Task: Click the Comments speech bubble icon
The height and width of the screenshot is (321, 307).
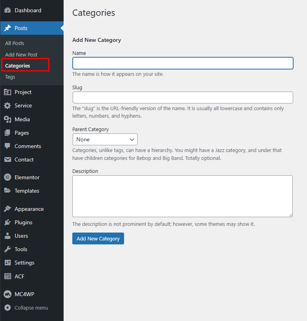Action: [8, 146]
